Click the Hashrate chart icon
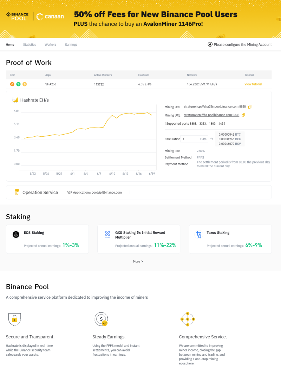Screen dimensions: 281x376 (15, 100)
